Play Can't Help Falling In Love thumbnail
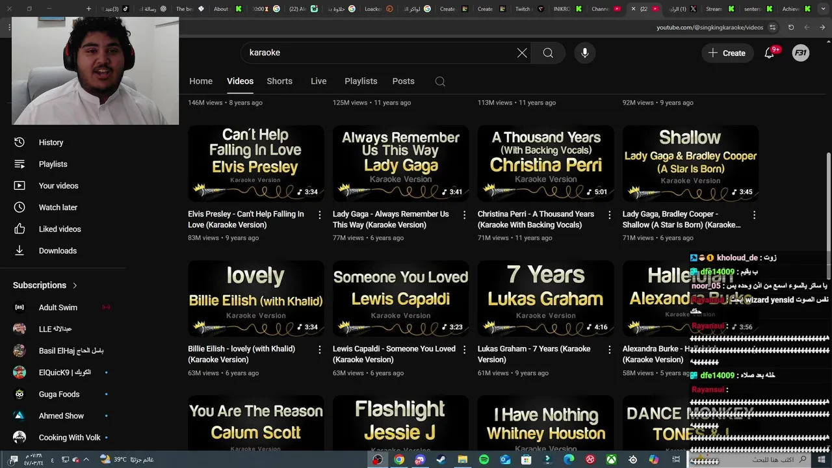Screen dimensions: 832x468 click(255, 163)
